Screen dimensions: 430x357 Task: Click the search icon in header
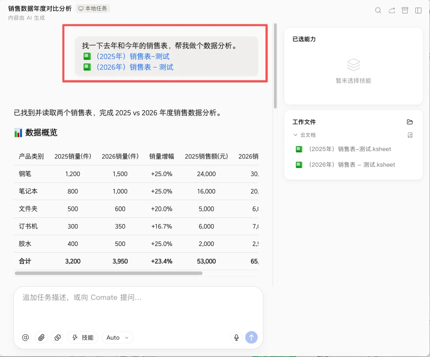[378, 10]
